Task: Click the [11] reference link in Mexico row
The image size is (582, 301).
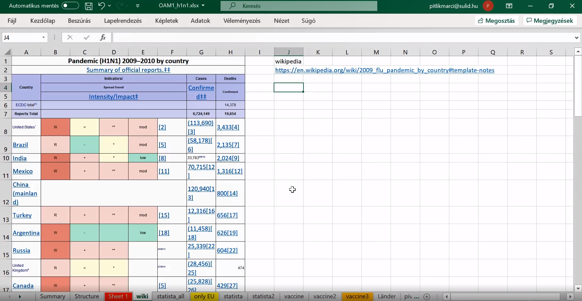Action: pyautogui.click(x=164, y=171)
